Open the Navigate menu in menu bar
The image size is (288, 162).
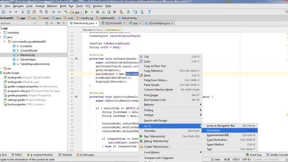tap(18, 6)
